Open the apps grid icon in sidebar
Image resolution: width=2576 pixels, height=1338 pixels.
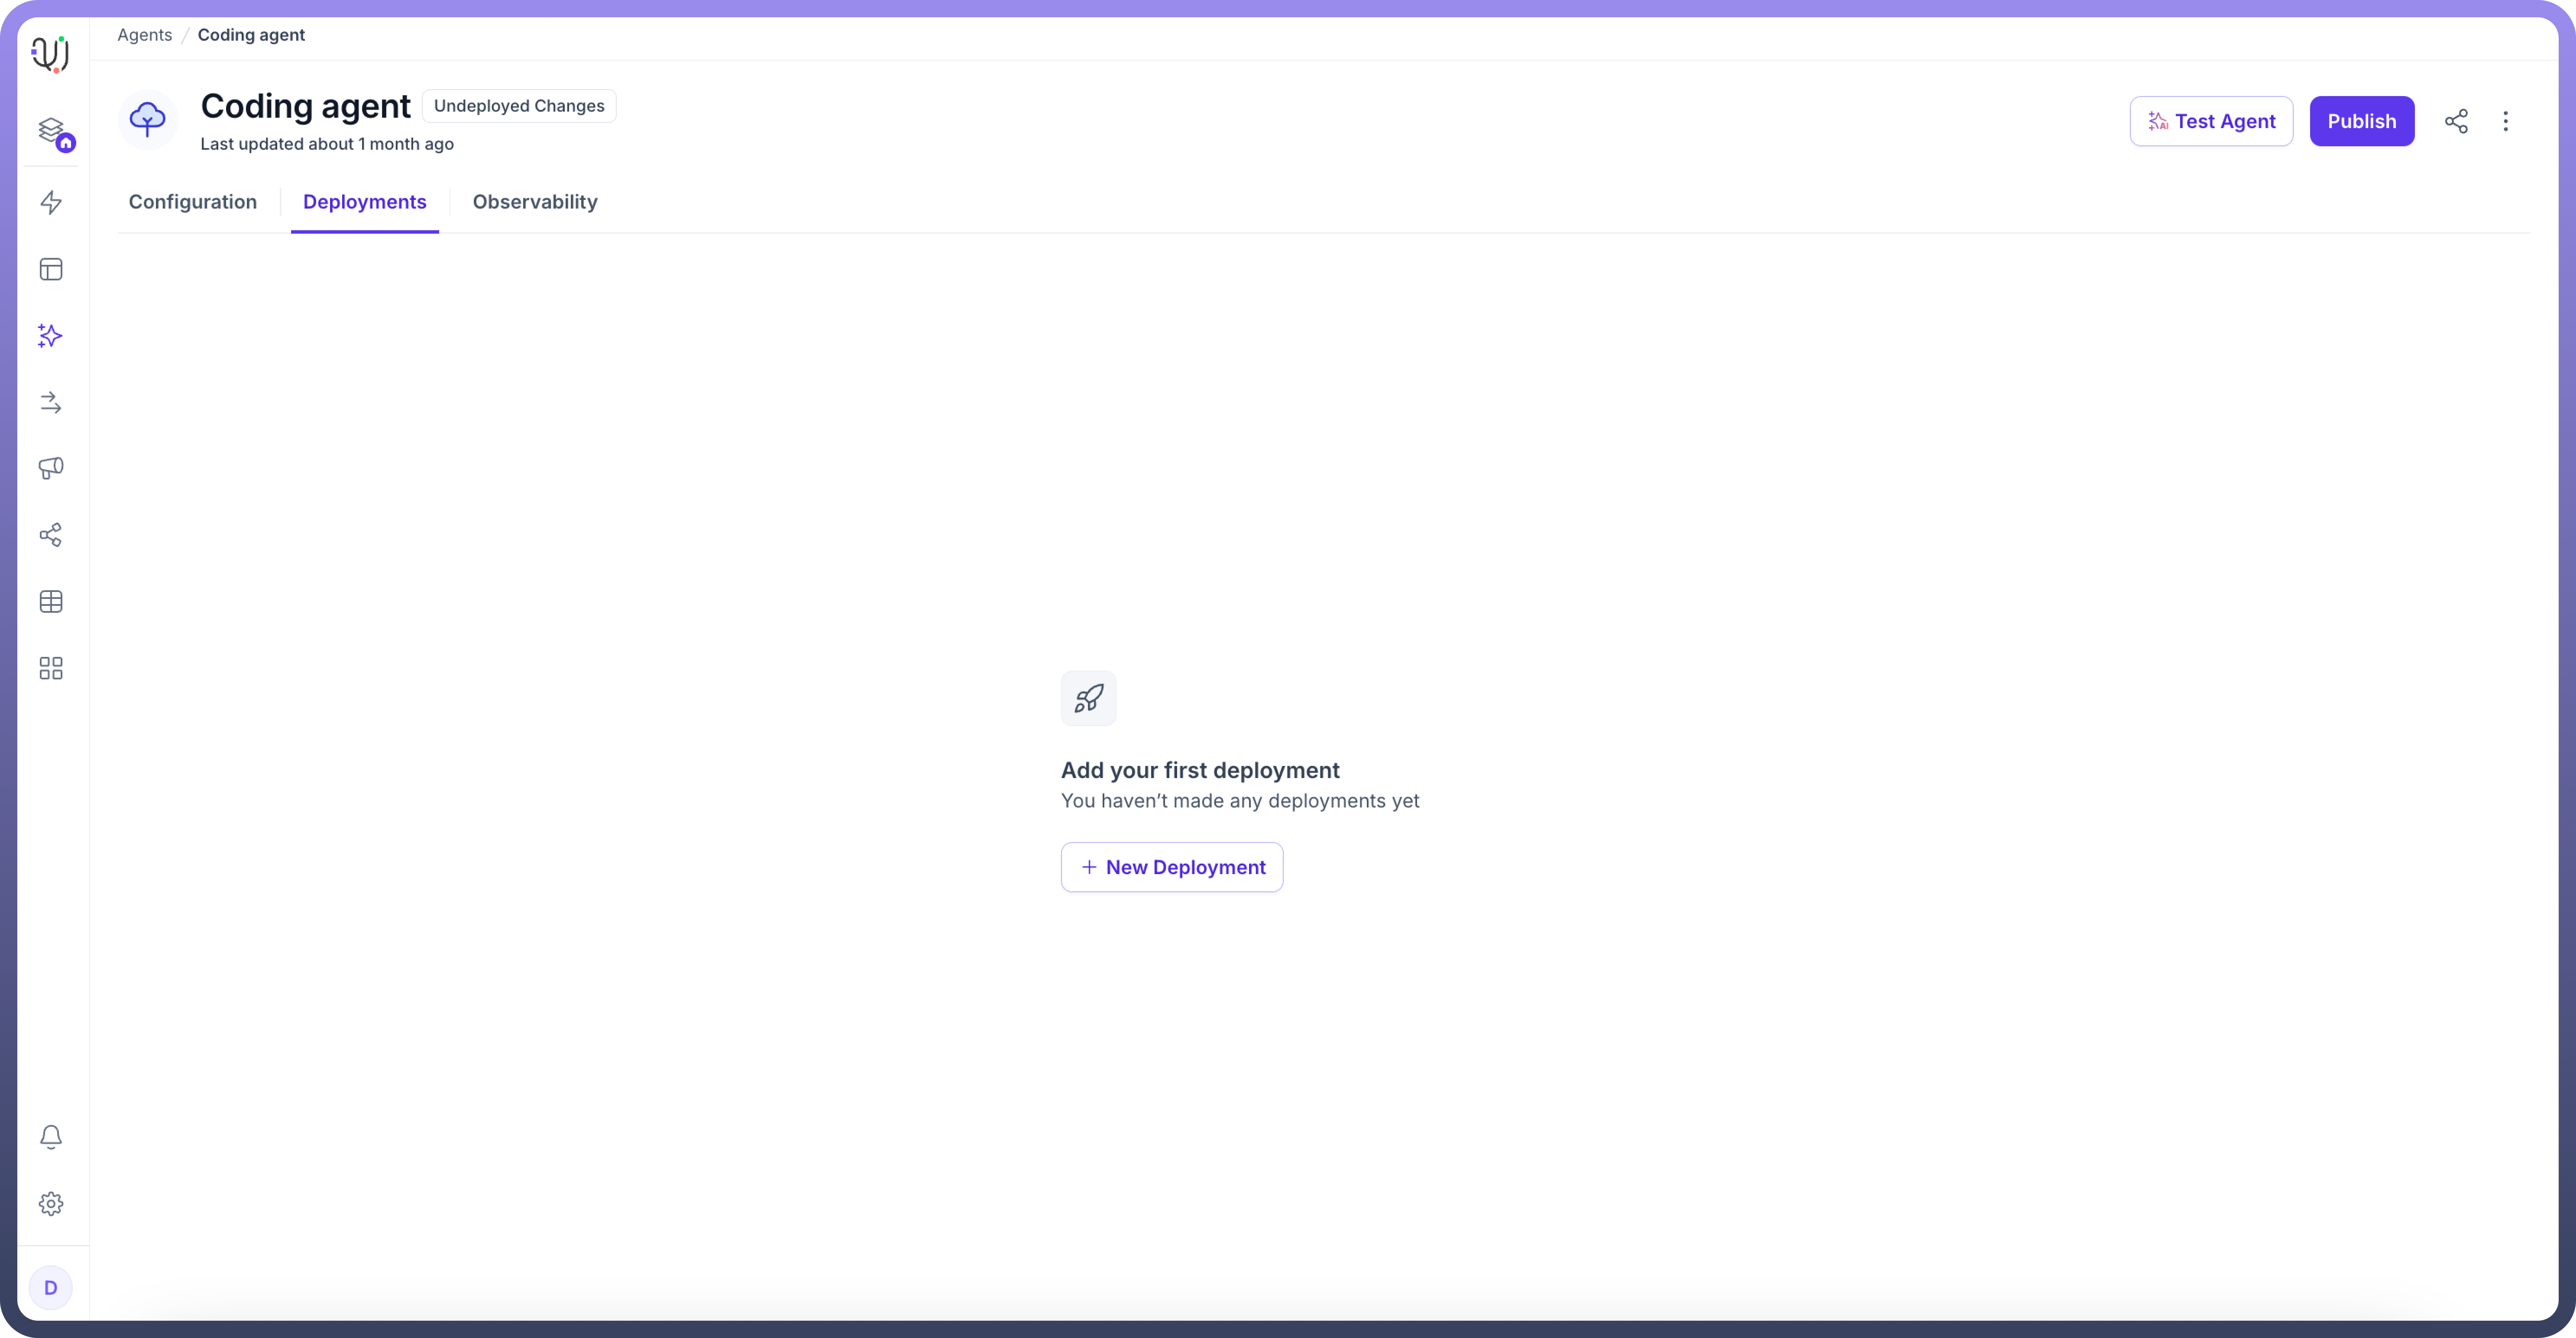(52, 669)
